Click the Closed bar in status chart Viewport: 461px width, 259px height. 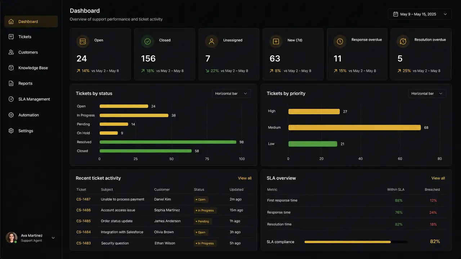tap(146, 151)
